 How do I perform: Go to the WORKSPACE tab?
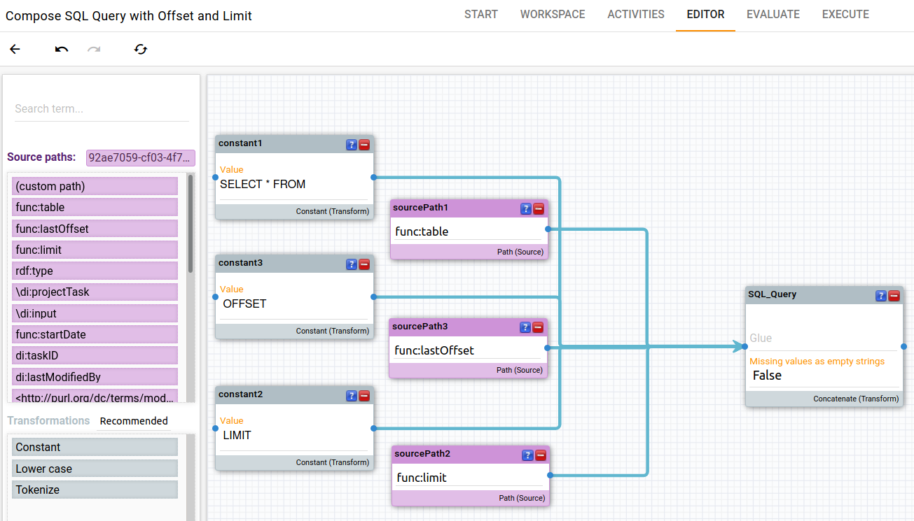(553, 15)
